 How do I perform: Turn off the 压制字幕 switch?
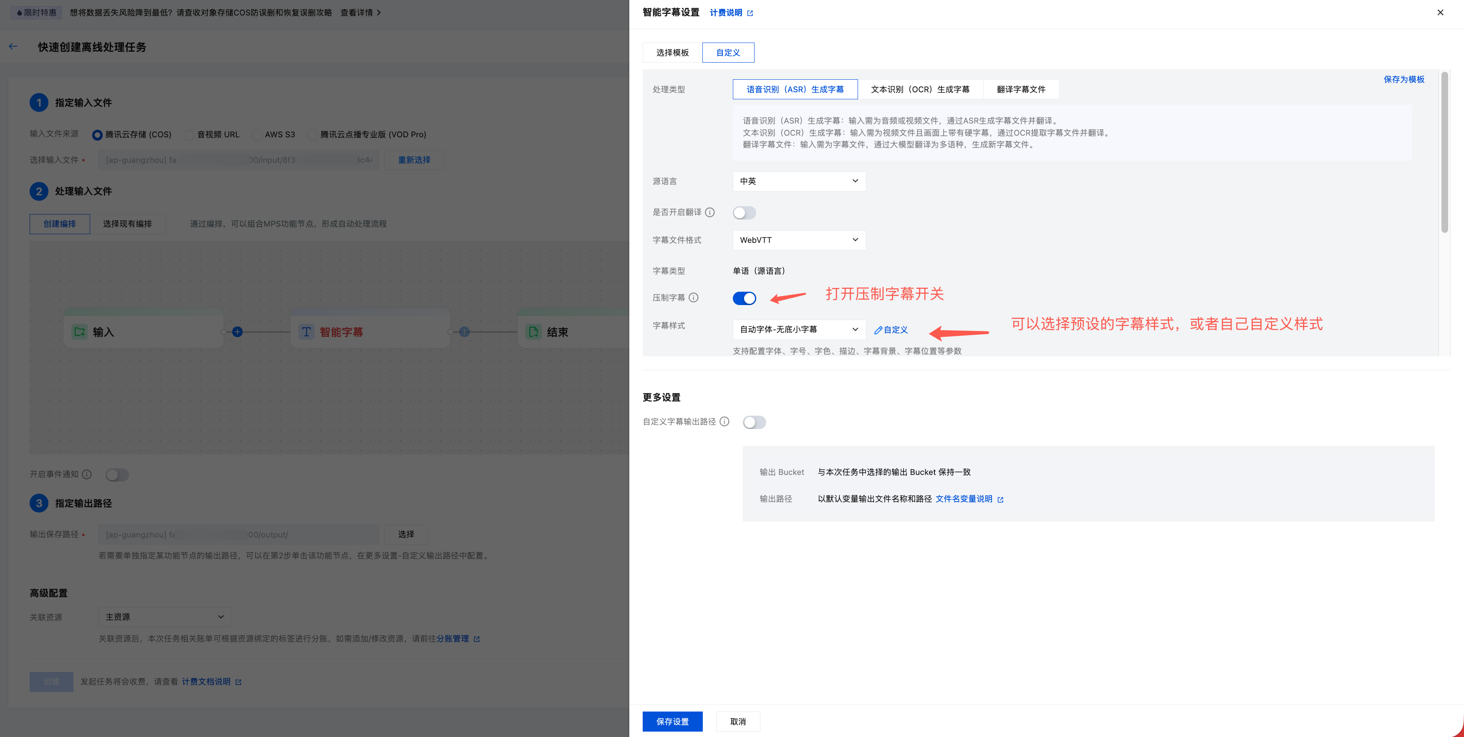click(x=744, y=298)
